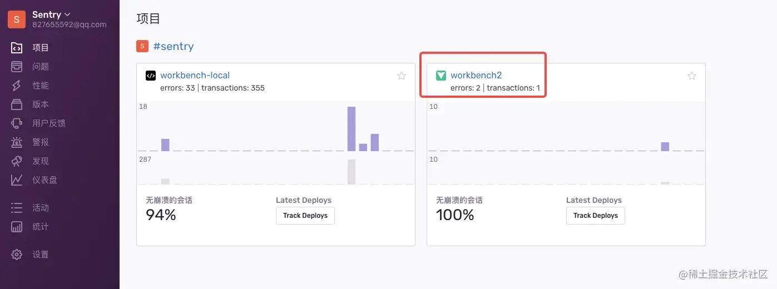Open 版本 in the sidebar
This screenshot has height=289, width=777.
41,104
